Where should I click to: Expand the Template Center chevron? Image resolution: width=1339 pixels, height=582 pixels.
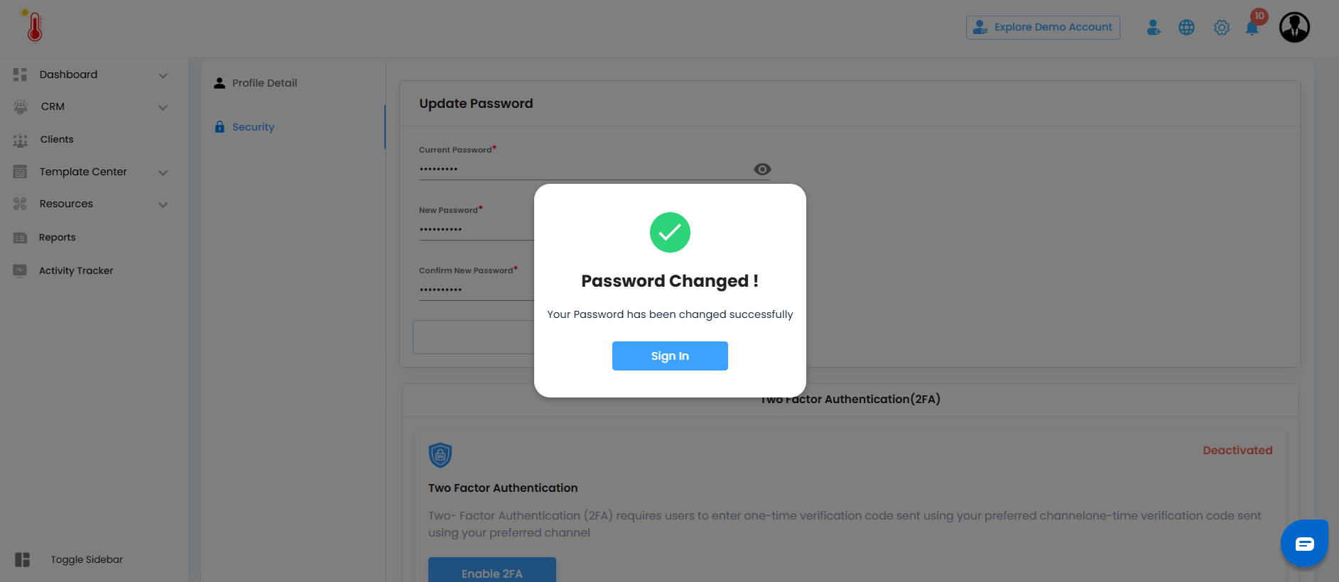pyautogui.click(x=163, y=172)
